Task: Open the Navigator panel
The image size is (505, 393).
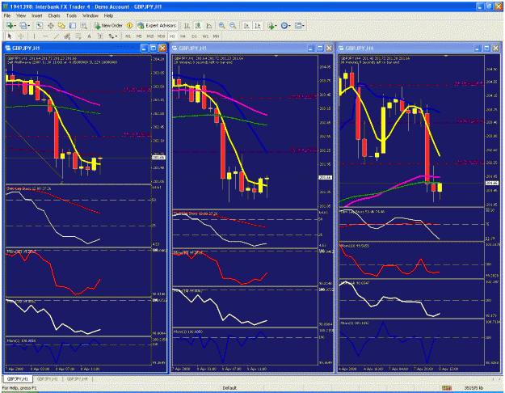Action: click(61, 25)
